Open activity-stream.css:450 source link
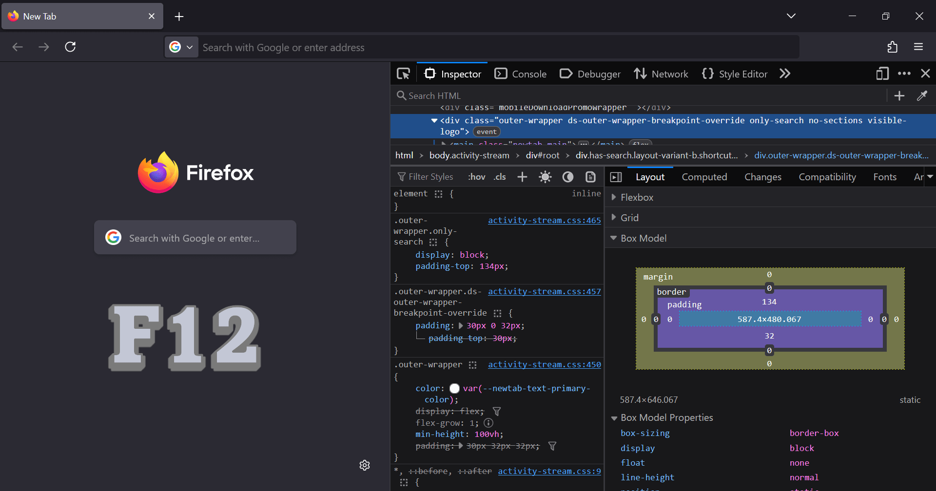 point(544,364)
